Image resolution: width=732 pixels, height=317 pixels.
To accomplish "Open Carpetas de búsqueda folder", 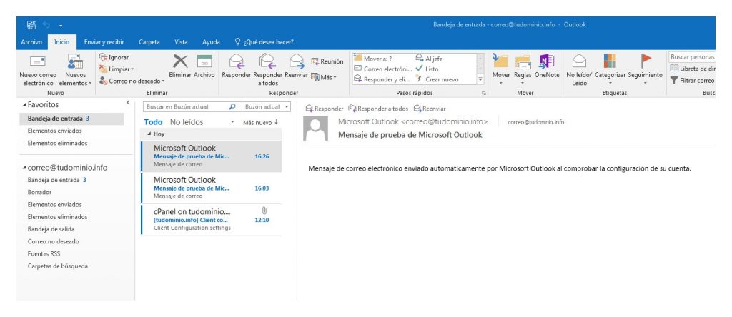I will coord(58,266).
